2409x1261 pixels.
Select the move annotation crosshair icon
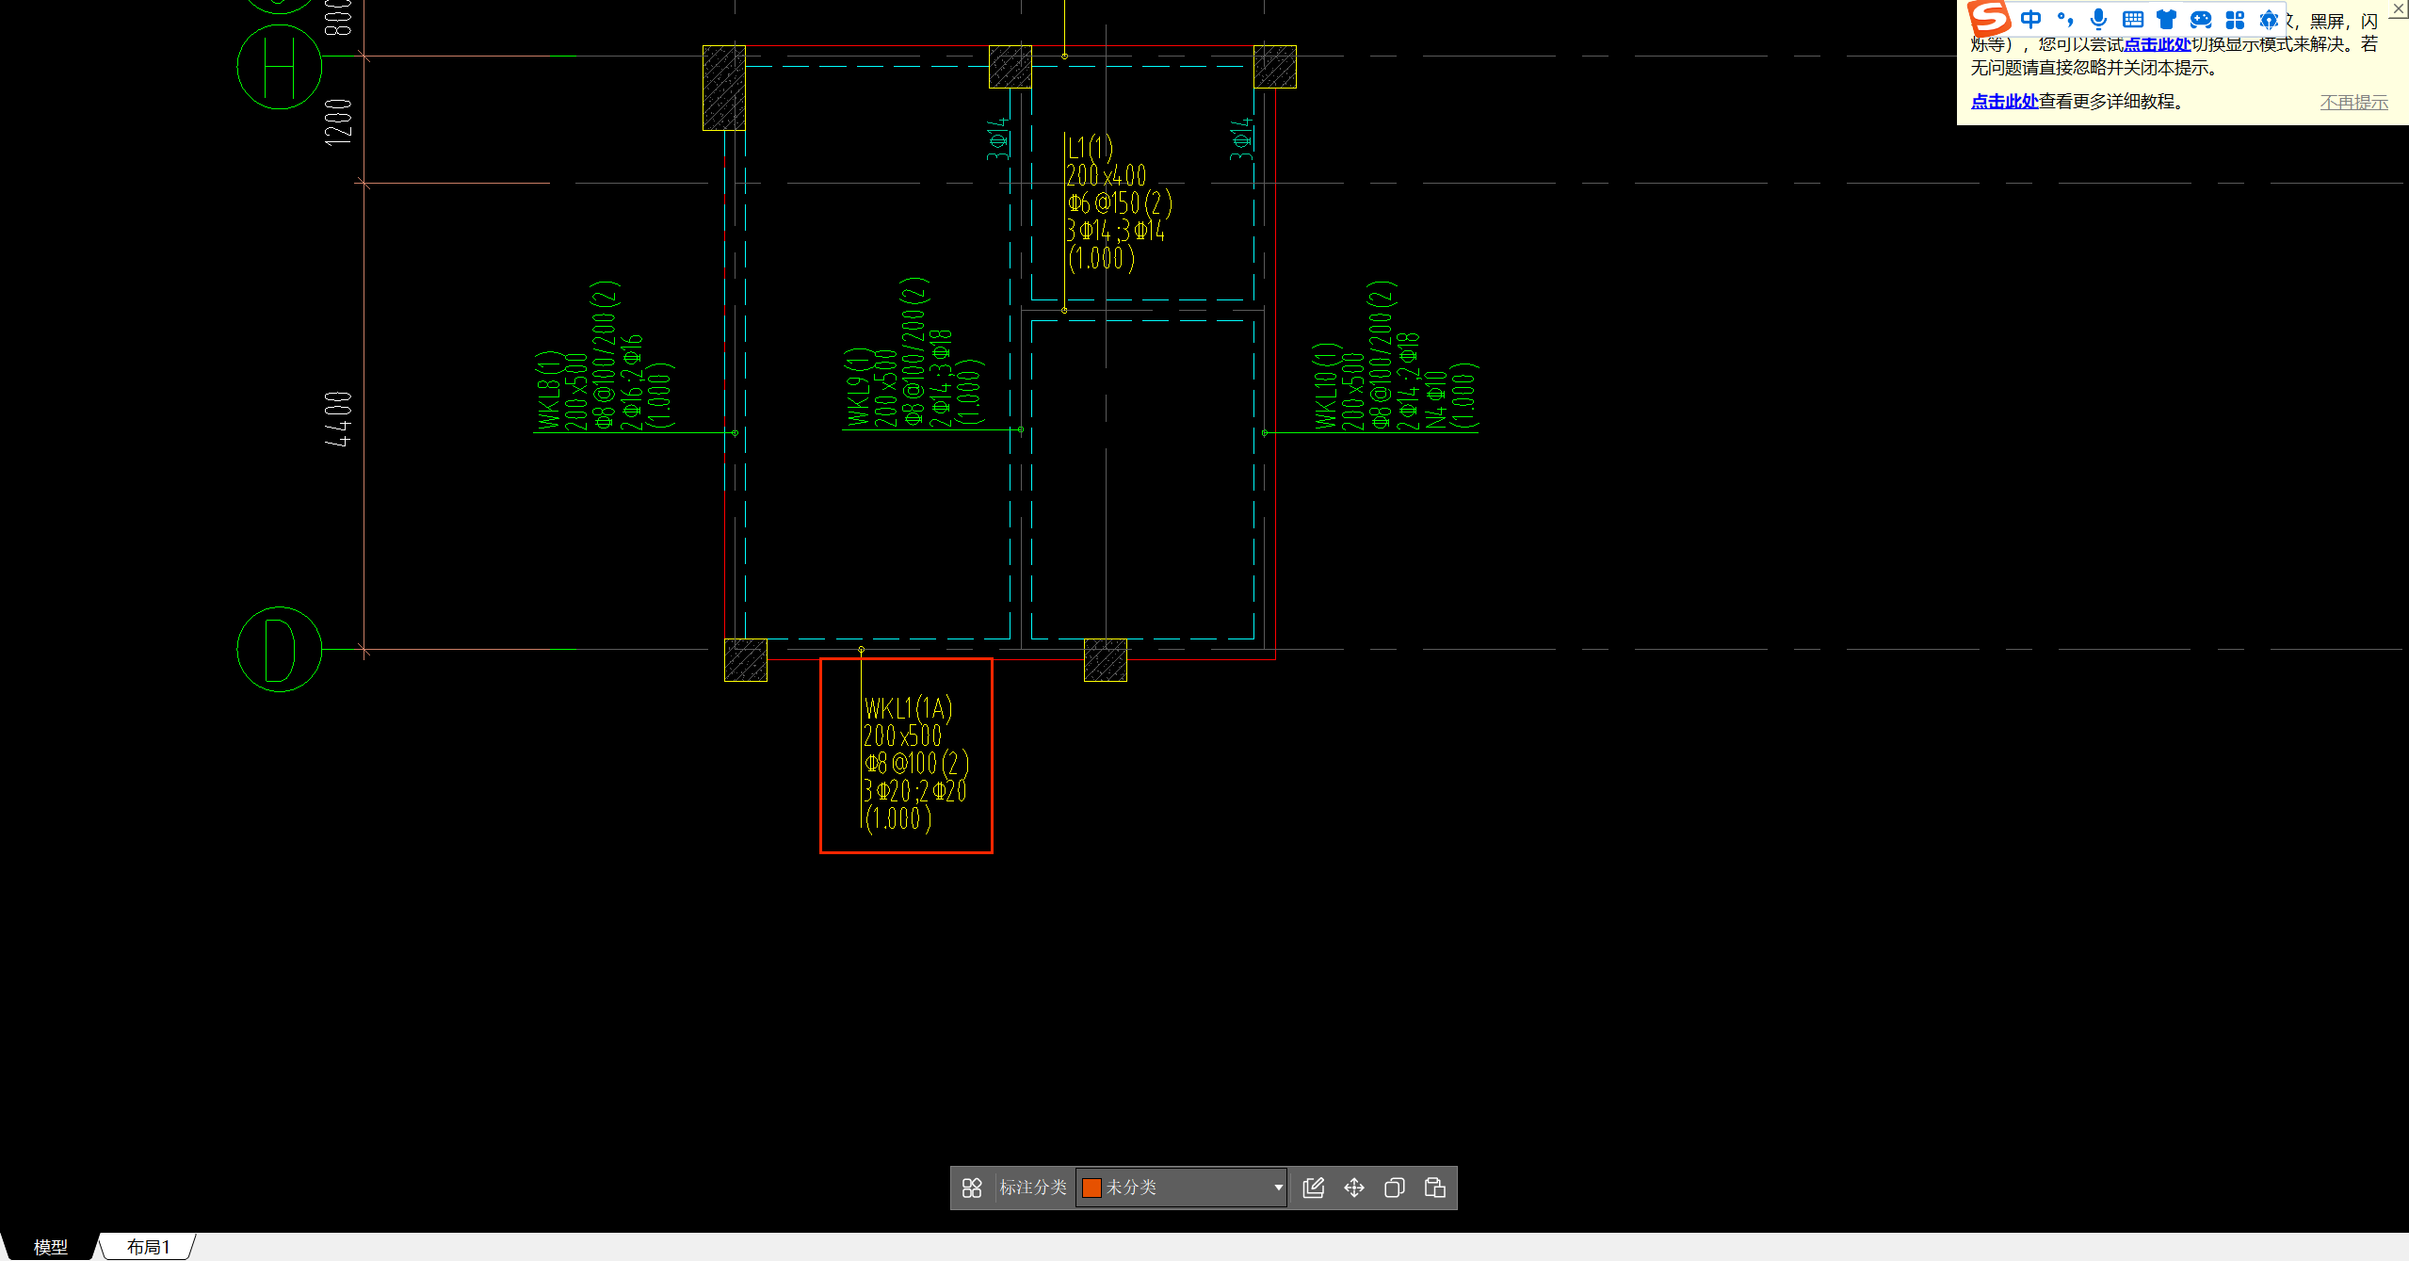coord(1354,1188)
